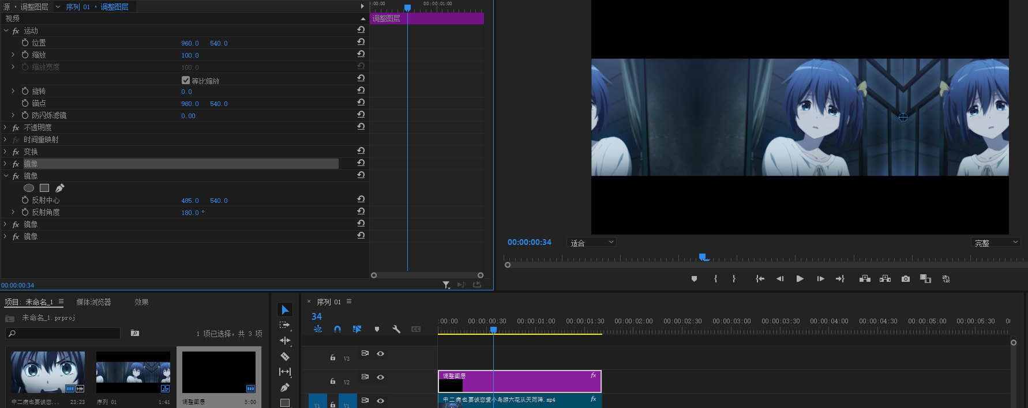Toggle animation stopwatch for 反射中心
This screenshot has width=1028, height=408.
tap(25, 200)
